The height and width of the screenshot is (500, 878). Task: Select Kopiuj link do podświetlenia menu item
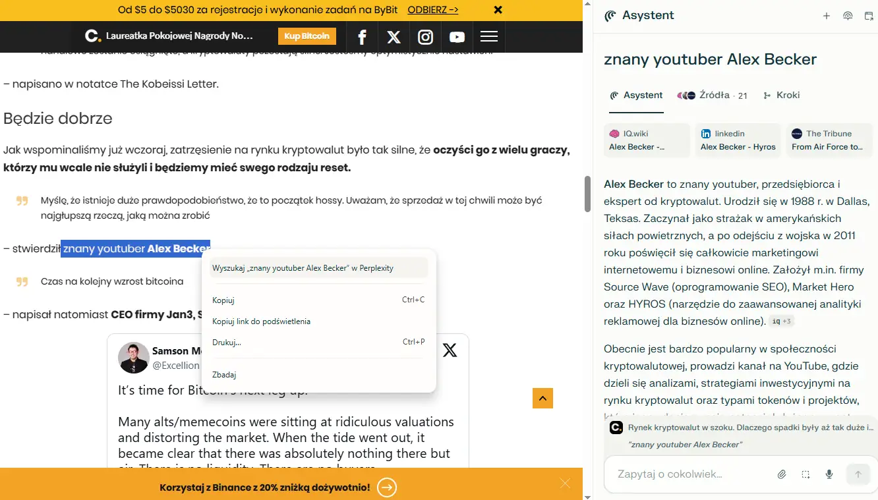(x=319, y=321)
